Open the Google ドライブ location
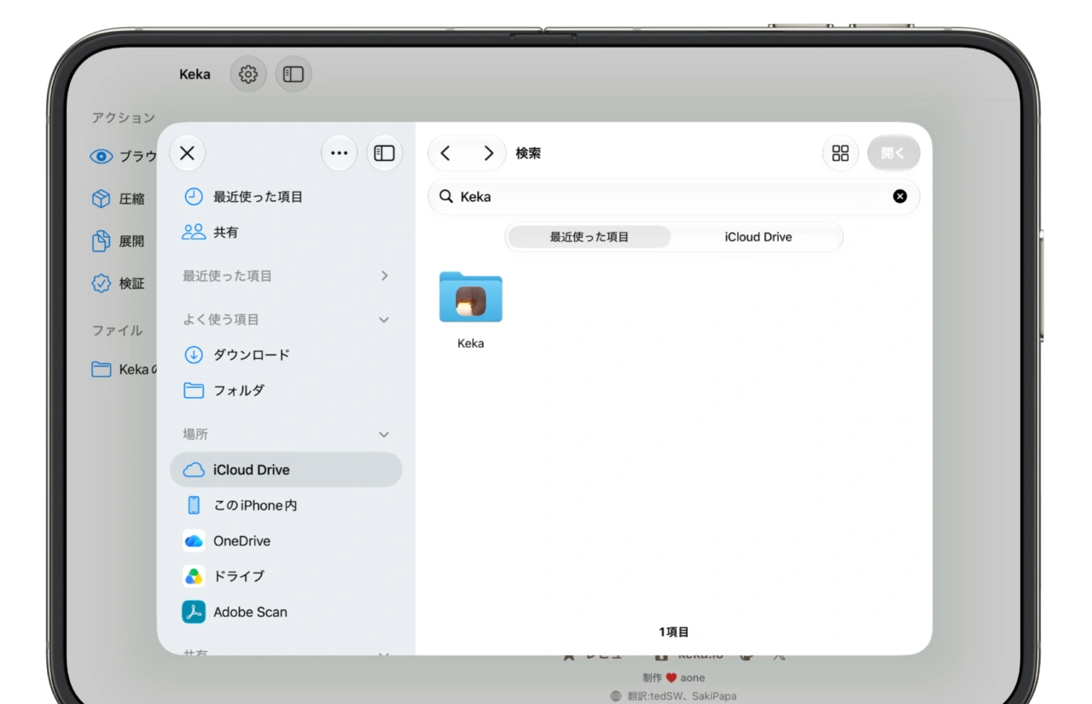Screen dimensions: 1092x704 coord(286,576)
